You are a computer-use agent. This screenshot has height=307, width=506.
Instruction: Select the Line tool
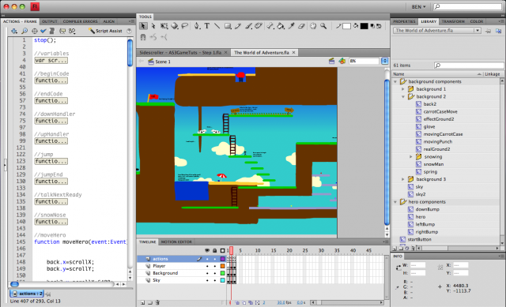point(217,26)
